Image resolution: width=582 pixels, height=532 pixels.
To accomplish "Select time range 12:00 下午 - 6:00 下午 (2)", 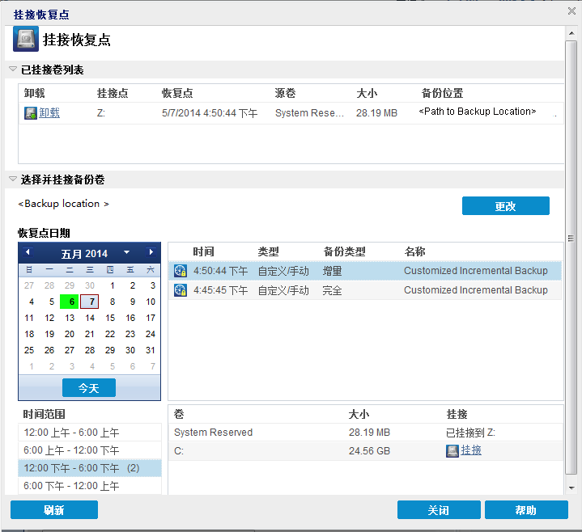I will (90, 468).
